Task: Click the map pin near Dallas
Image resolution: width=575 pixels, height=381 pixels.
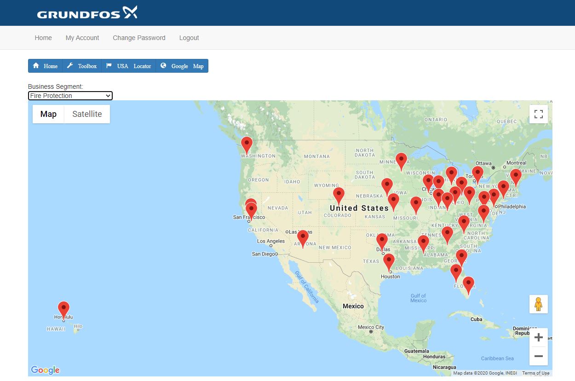Action: point(382,242)
